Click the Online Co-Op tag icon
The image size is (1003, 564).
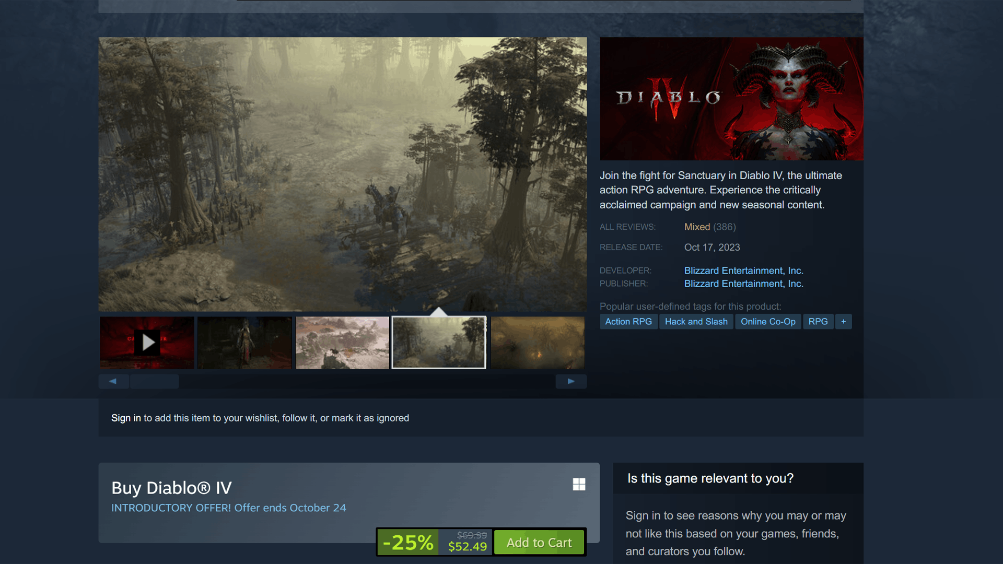pos(767,322)
